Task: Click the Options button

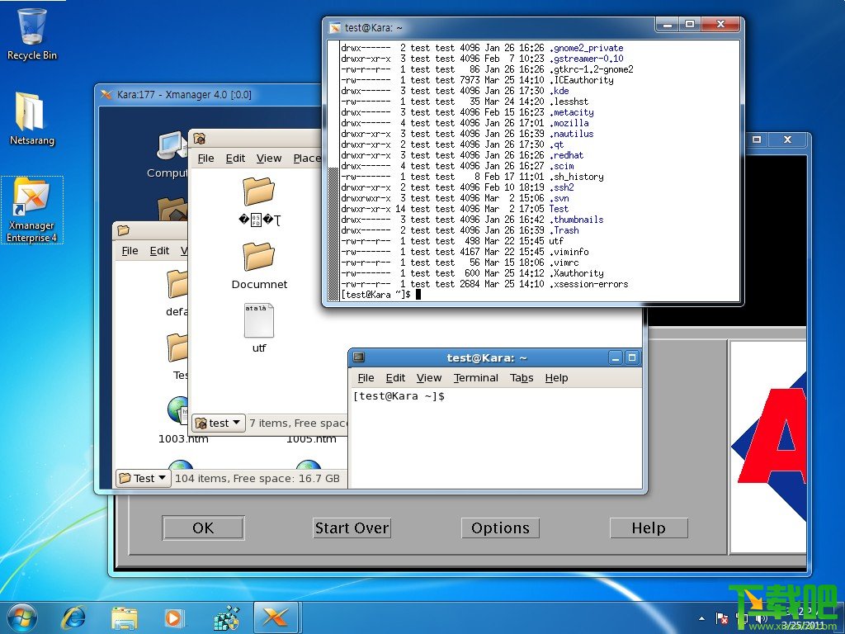Action: click(500, 528)
